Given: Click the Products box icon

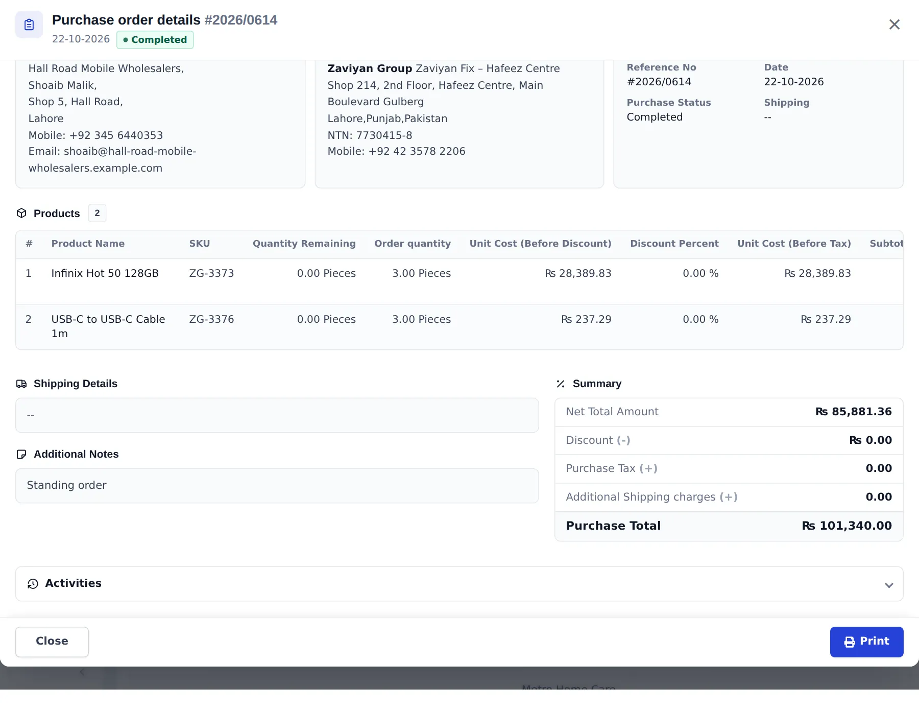Looking at the screenshot, I should [x=21, y=213].
